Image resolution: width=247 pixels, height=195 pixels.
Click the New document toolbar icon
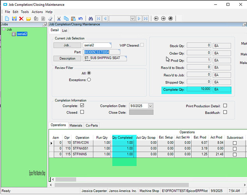[x=7, y=18]
